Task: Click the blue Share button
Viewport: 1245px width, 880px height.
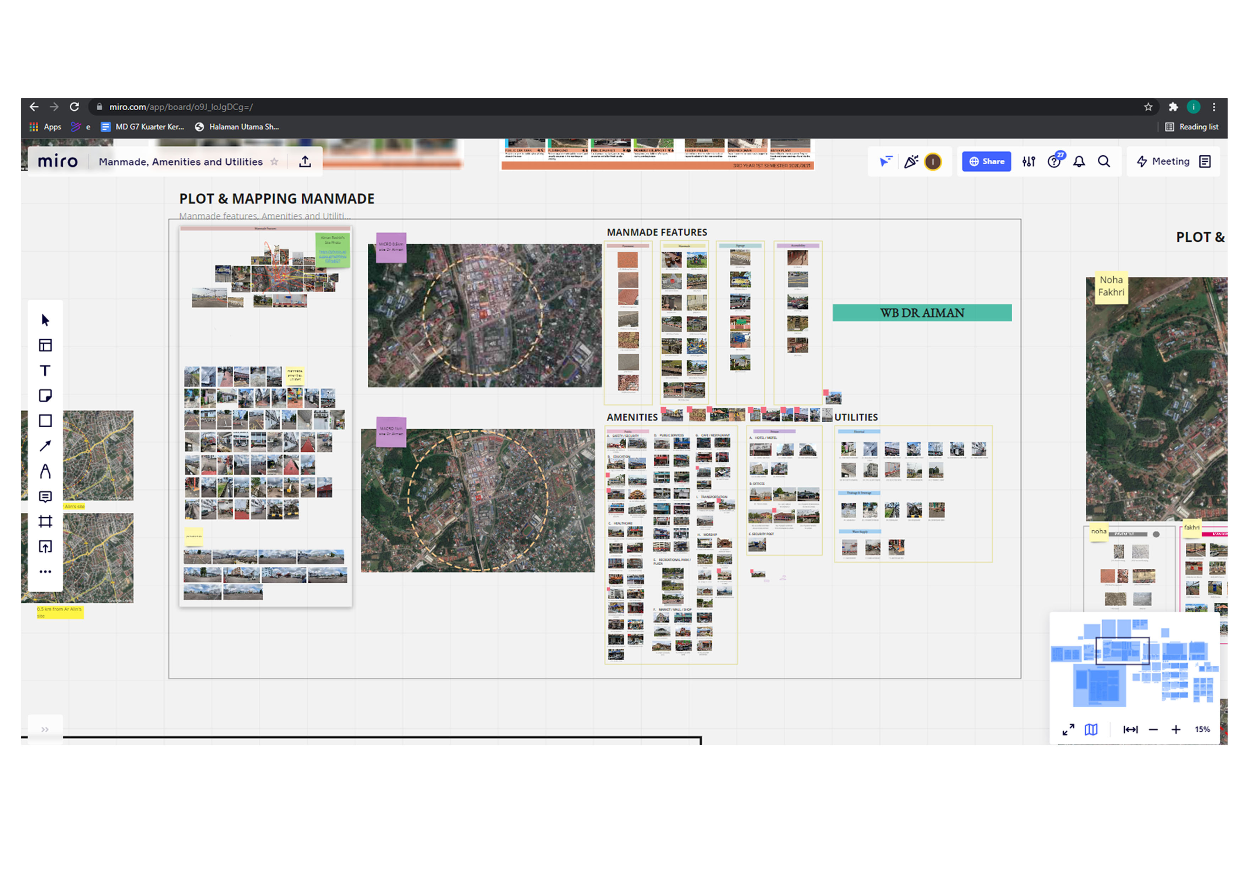Action: coord(986,161)
